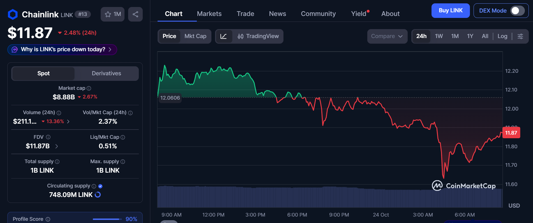Image resolution: width=533 pixels, height=223 pixels.
Task: Open the Trade tab
Action: (x=245, y=14)
